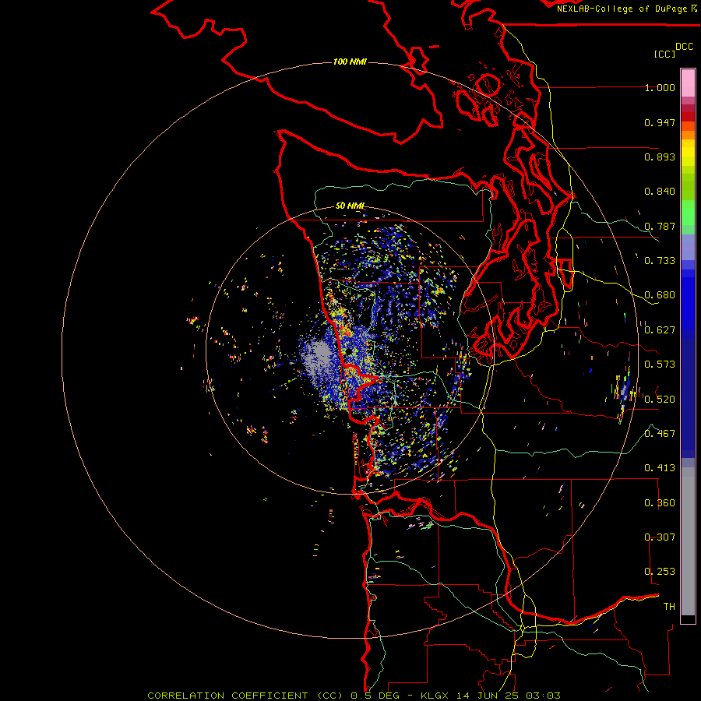Click the 50 NMI range ring label
The height and width of the screenshot is (701, 701).
pos(350,206)
